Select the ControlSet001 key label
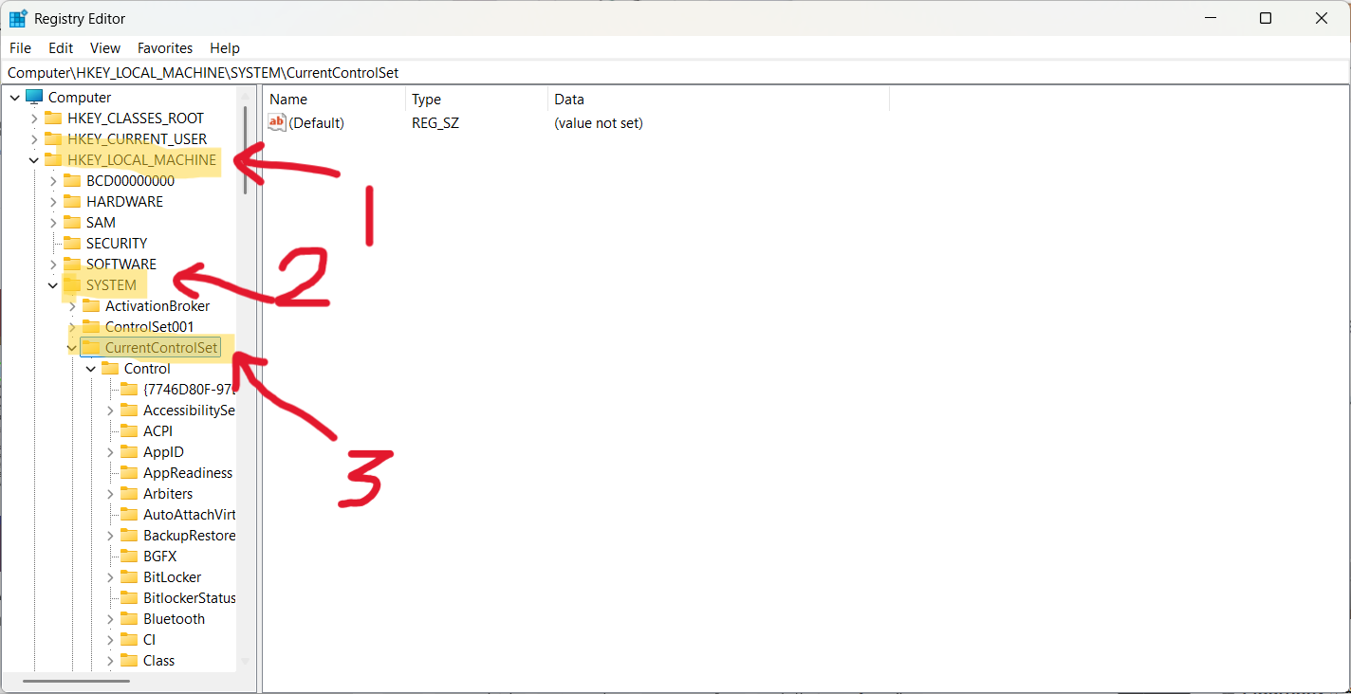This screenshot has height=694, width=1351. tap(150, 326)
